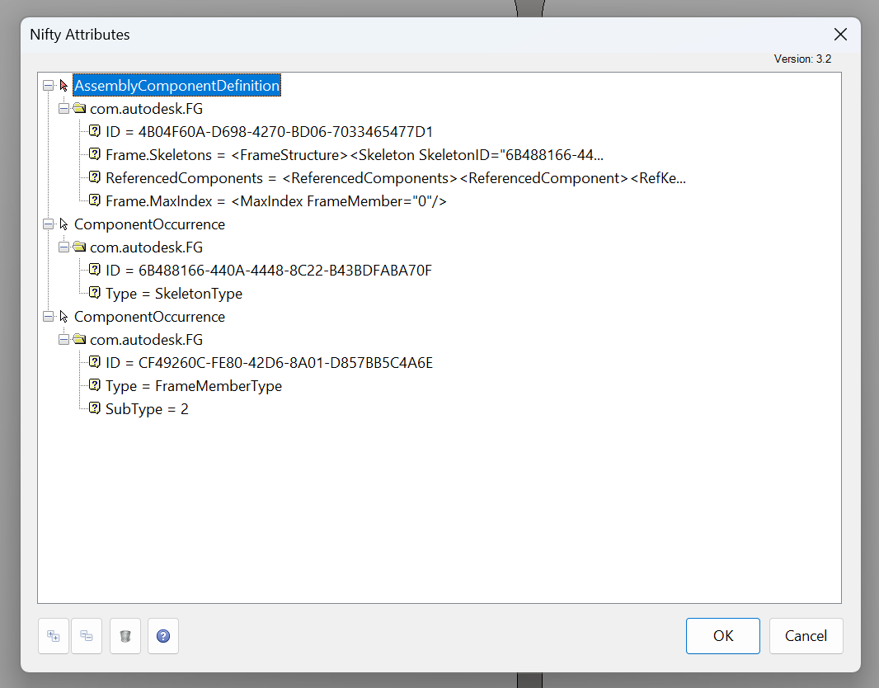Collapse ComponentOccurrence containing FrameMemberType
The width and height of the screenshot is (879, 688).
(48, 317)
